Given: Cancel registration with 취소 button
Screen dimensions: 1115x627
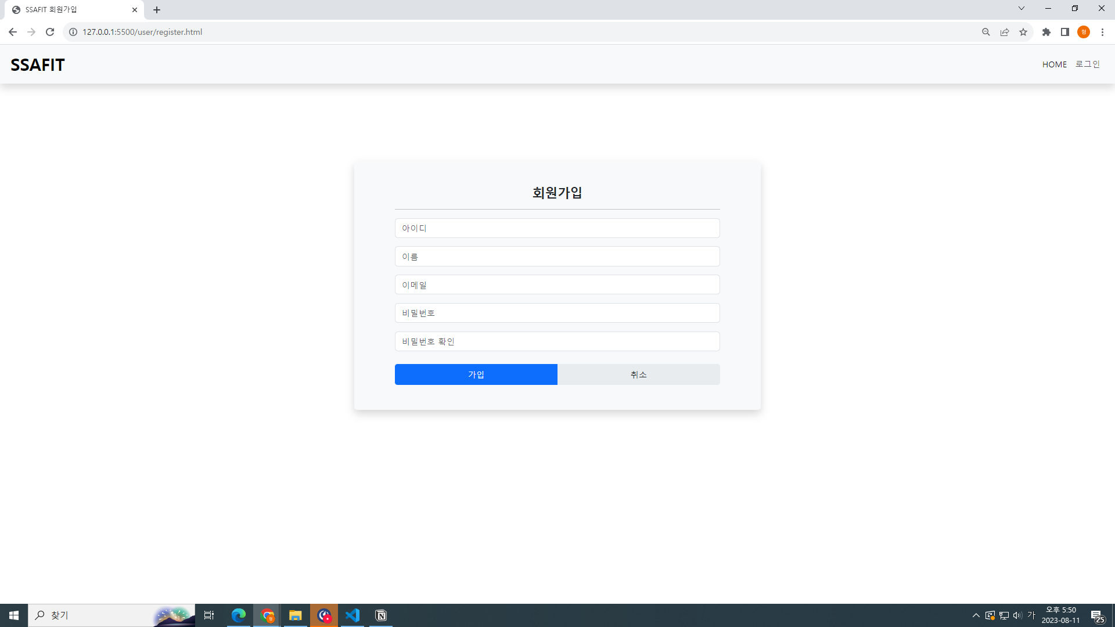Looking at the screenshot, I should (x=639, y=374).
